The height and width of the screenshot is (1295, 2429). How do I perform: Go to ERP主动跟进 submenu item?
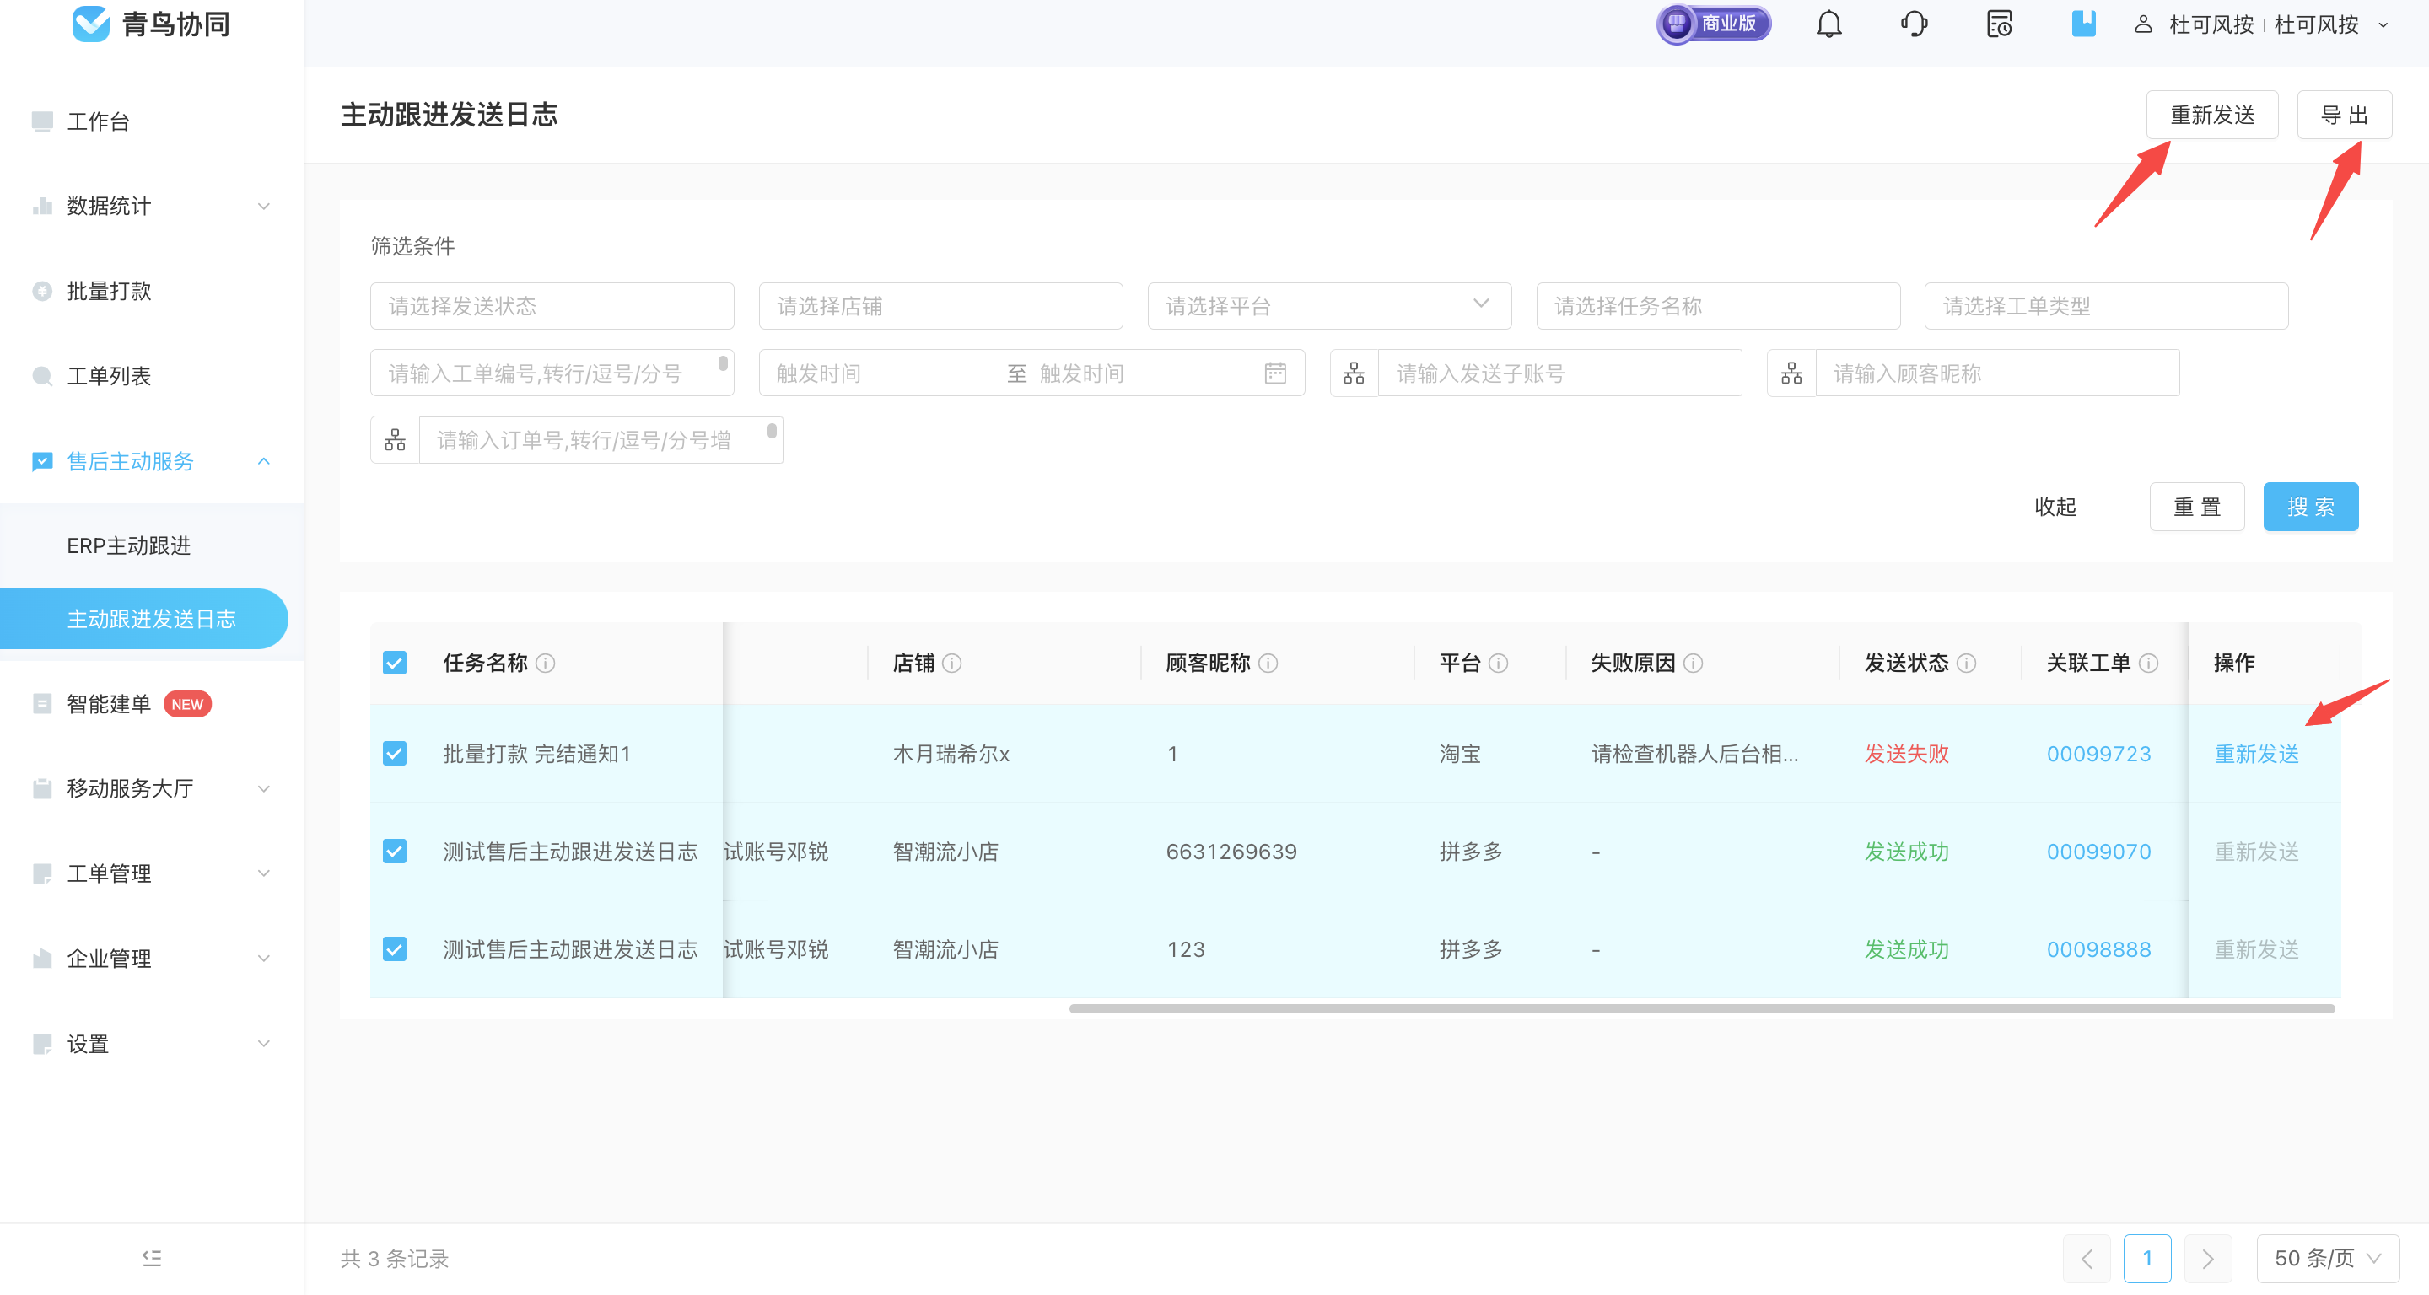pyautogui.click(x=128, y=545)
